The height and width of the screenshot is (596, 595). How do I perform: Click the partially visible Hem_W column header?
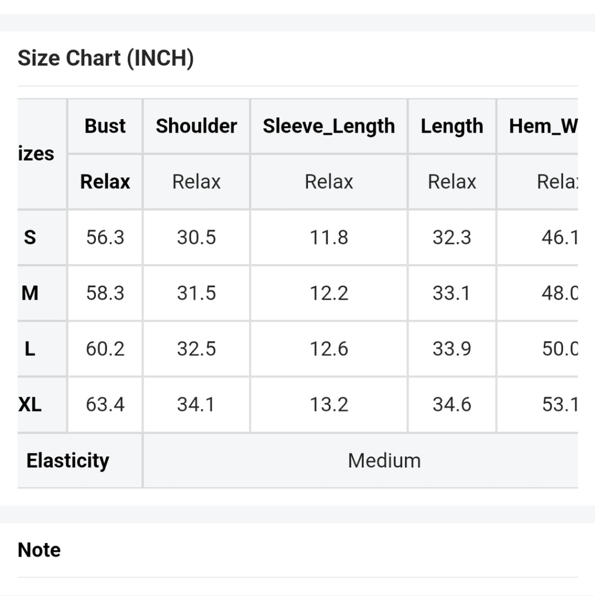point(543,126)
